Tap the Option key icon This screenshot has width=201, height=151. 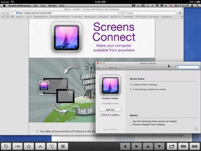[x=52, y=146]
